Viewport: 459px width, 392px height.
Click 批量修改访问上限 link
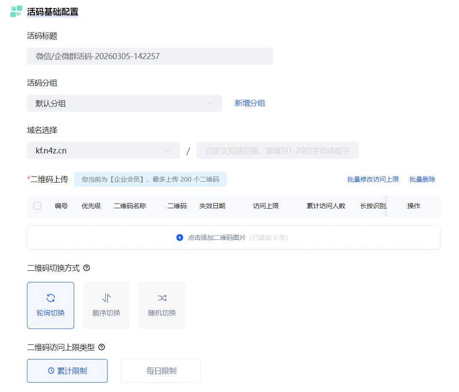(x=373, y=180)
